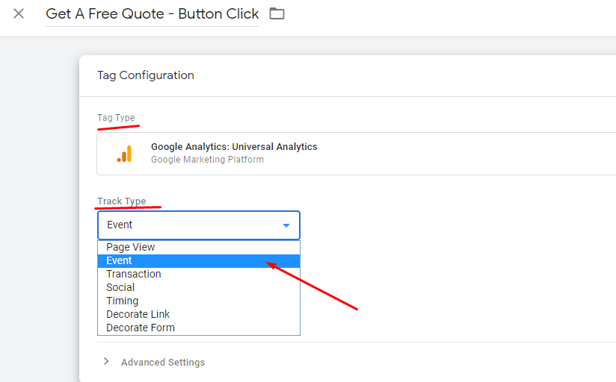
Task: Click the Tag Configuration heading
Action: 146,75
